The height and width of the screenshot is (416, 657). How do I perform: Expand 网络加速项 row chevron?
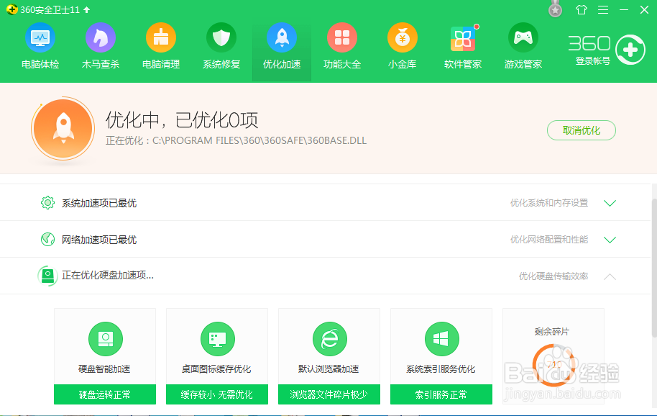tap(610, 240)
